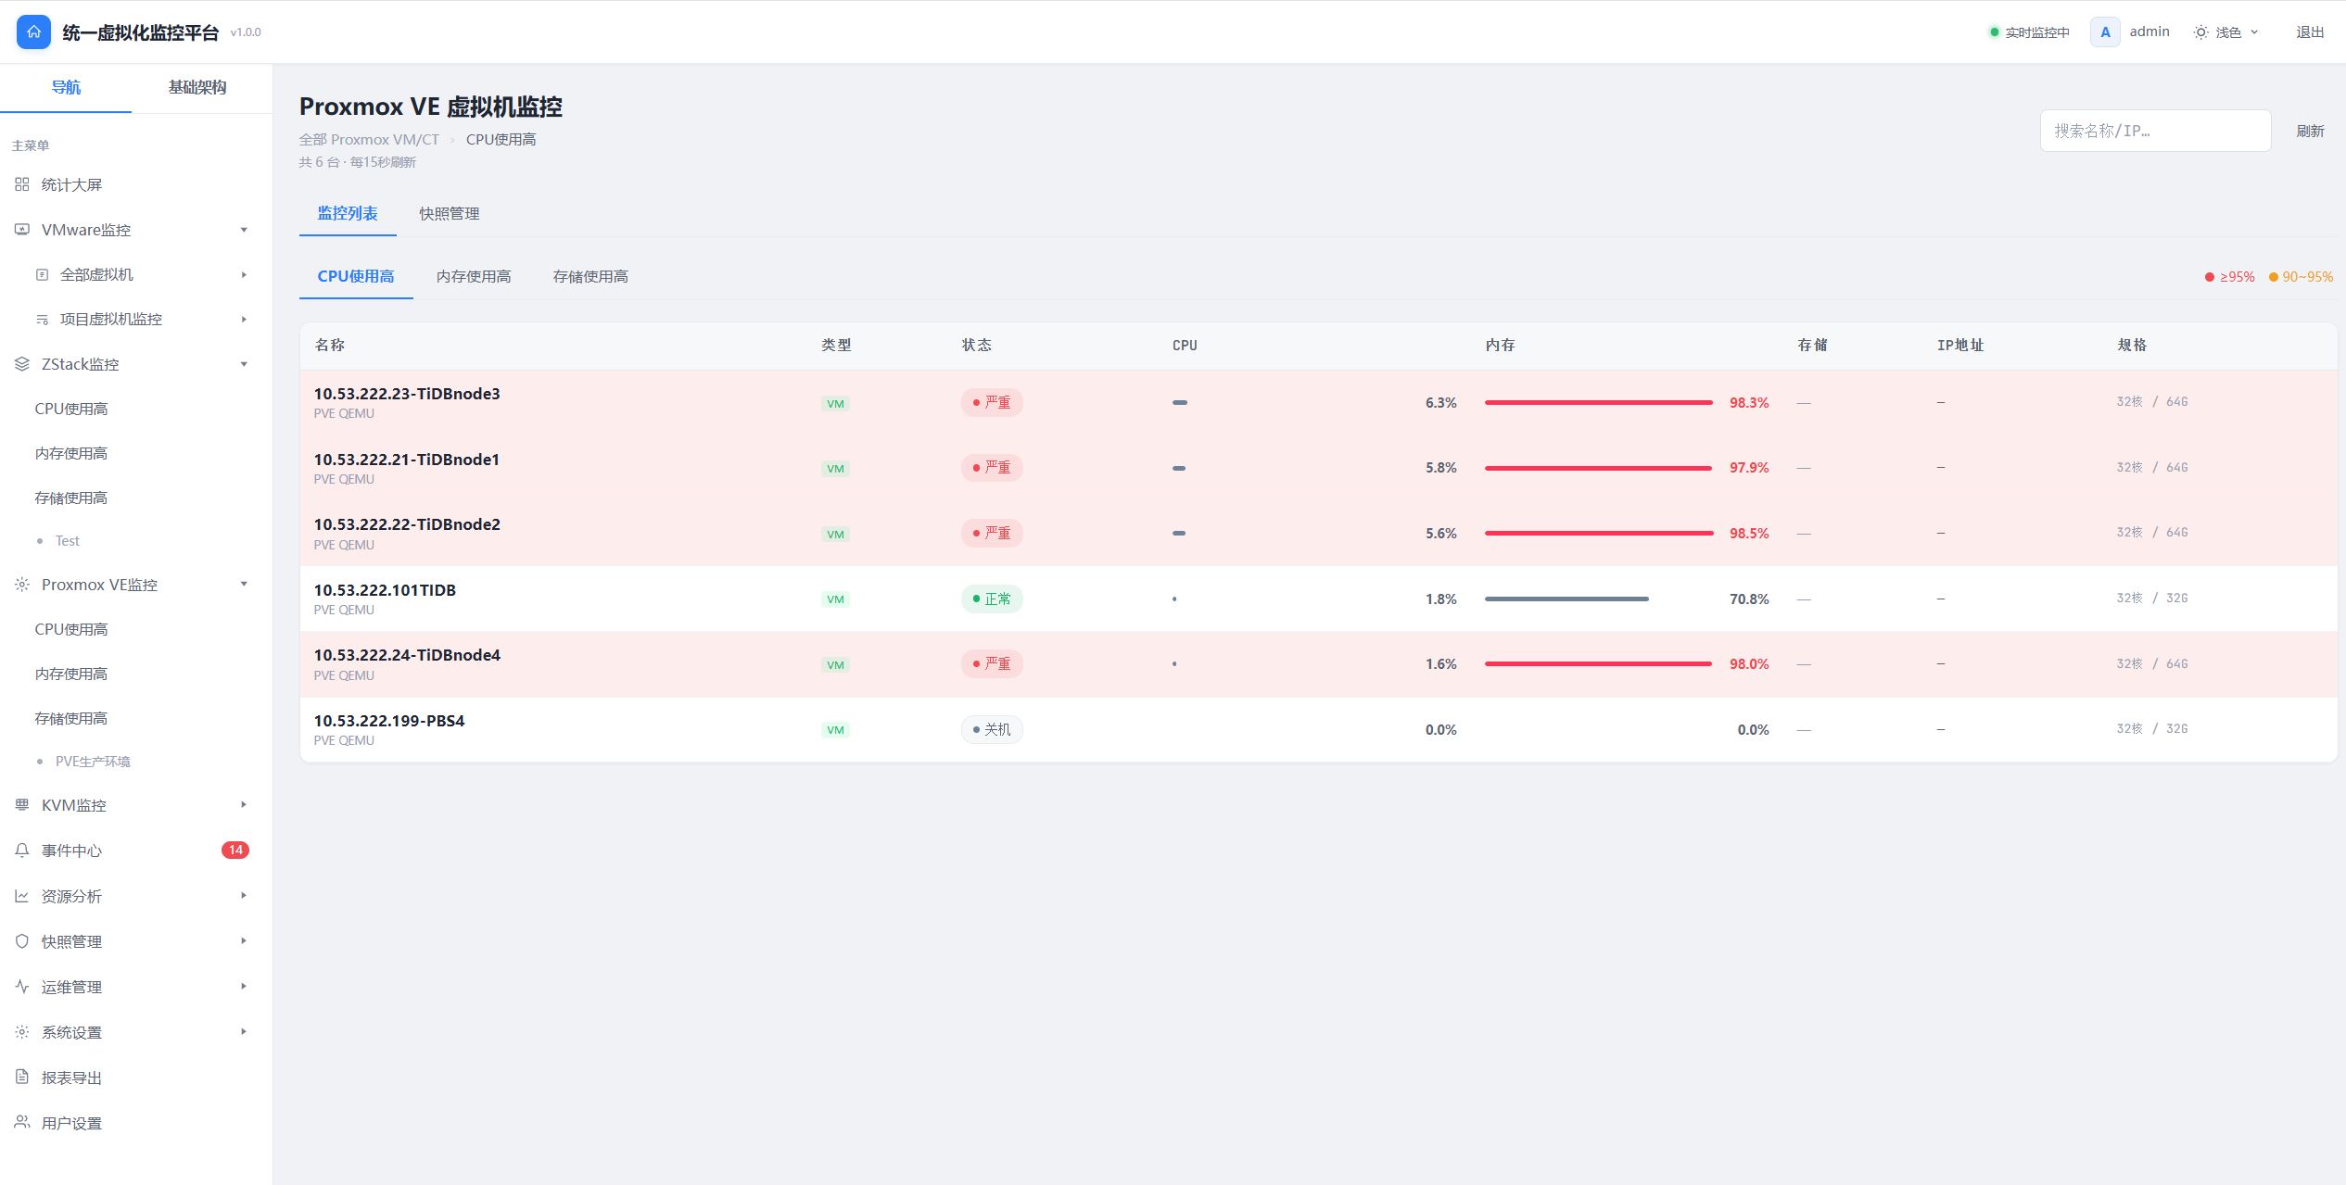The image size is (2346, 1185).
Task: Collapse the Proxmox VE监控 menu arrow
Action: click(244, 584)
